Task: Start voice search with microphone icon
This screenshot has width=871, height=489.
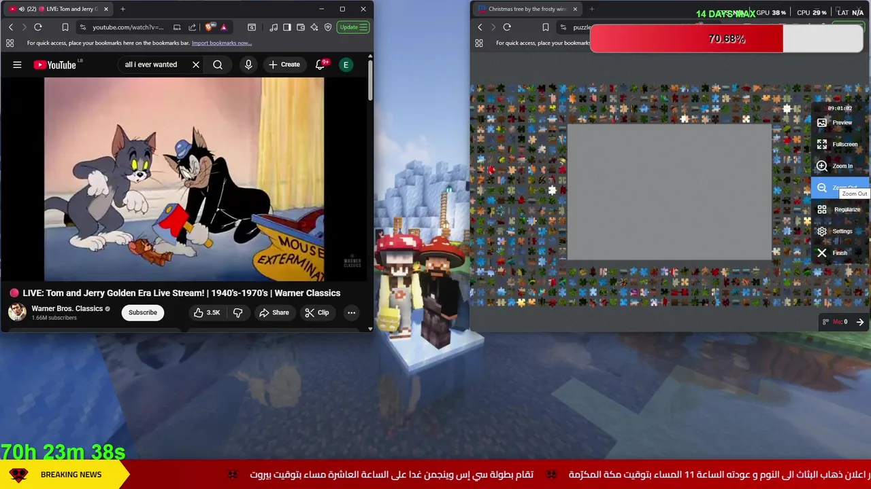Action: [x=248, y=65]
